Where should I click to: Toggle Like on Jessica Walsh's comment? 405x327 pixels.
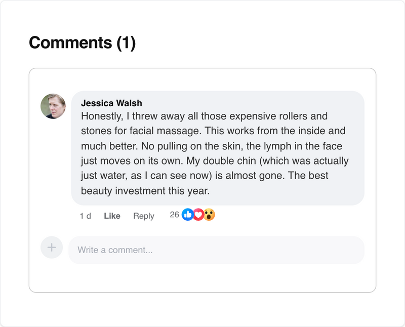[111, 216]
